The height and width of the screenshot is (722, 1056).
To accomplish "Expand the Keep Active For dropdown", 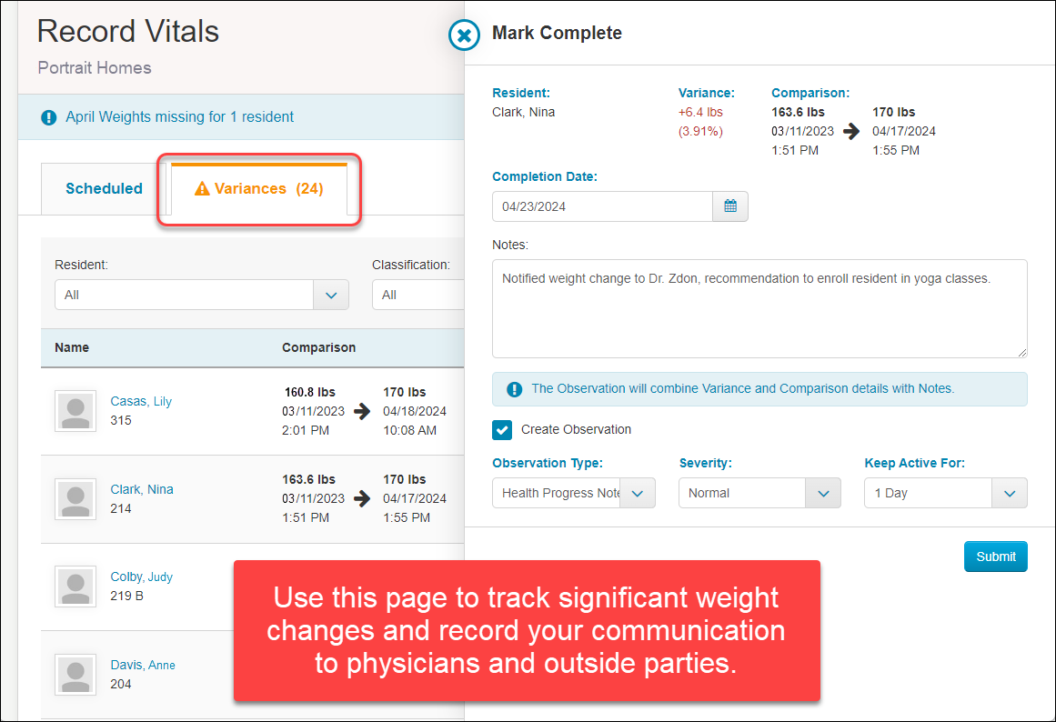I will point(946,493).
